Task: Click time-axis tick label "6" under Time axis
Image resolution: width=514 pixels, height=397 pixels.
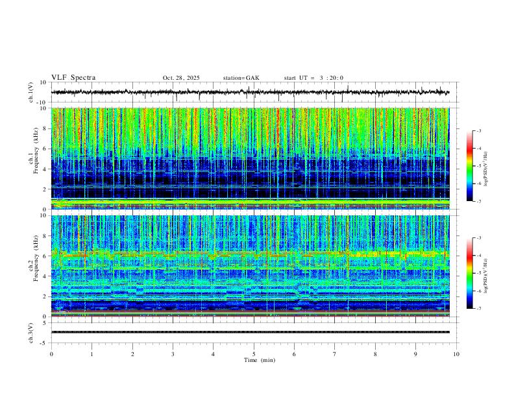Action: point(294,354)
